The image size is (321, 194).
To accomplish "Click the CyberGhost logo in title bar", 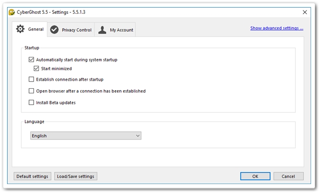I will point(12,12).
